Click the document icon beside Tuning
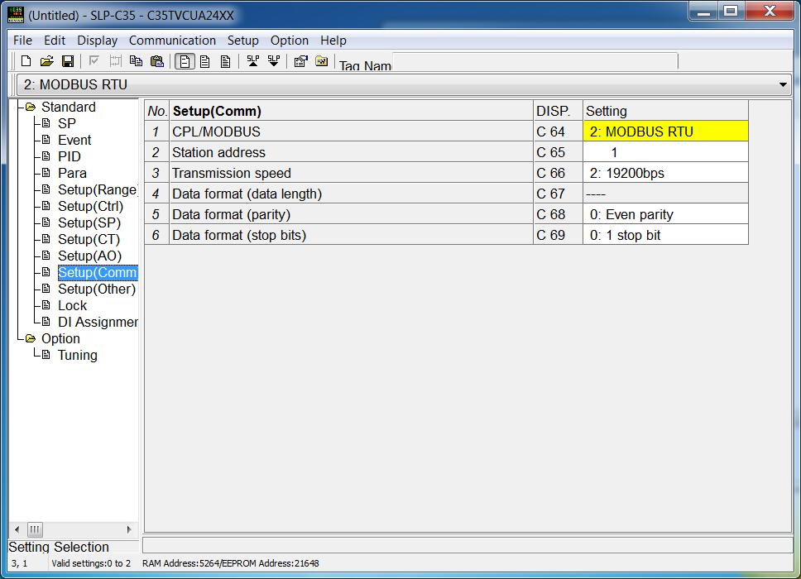The width and height of the screenshot is (801, 579). click(46, 354)
